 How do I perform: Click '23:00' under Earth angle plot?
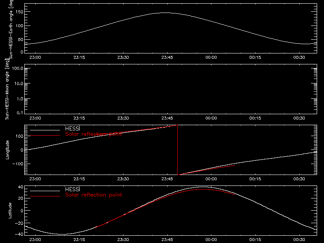point(35,58)
